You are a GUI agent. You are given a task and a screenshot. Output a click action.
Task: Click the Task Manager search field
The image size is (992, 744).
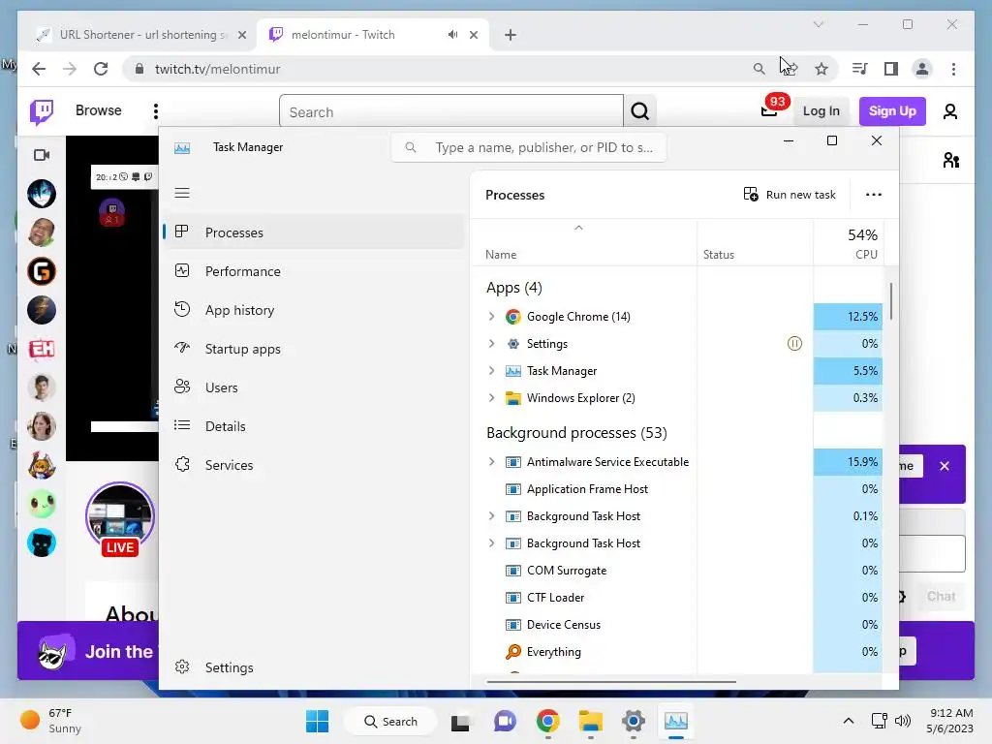point(529,147)
